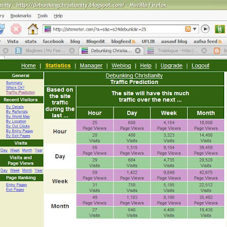The image size is (227, 227).
Task: Open Recent Visitors By Out Clicks
Action: [x=18, y=126]
